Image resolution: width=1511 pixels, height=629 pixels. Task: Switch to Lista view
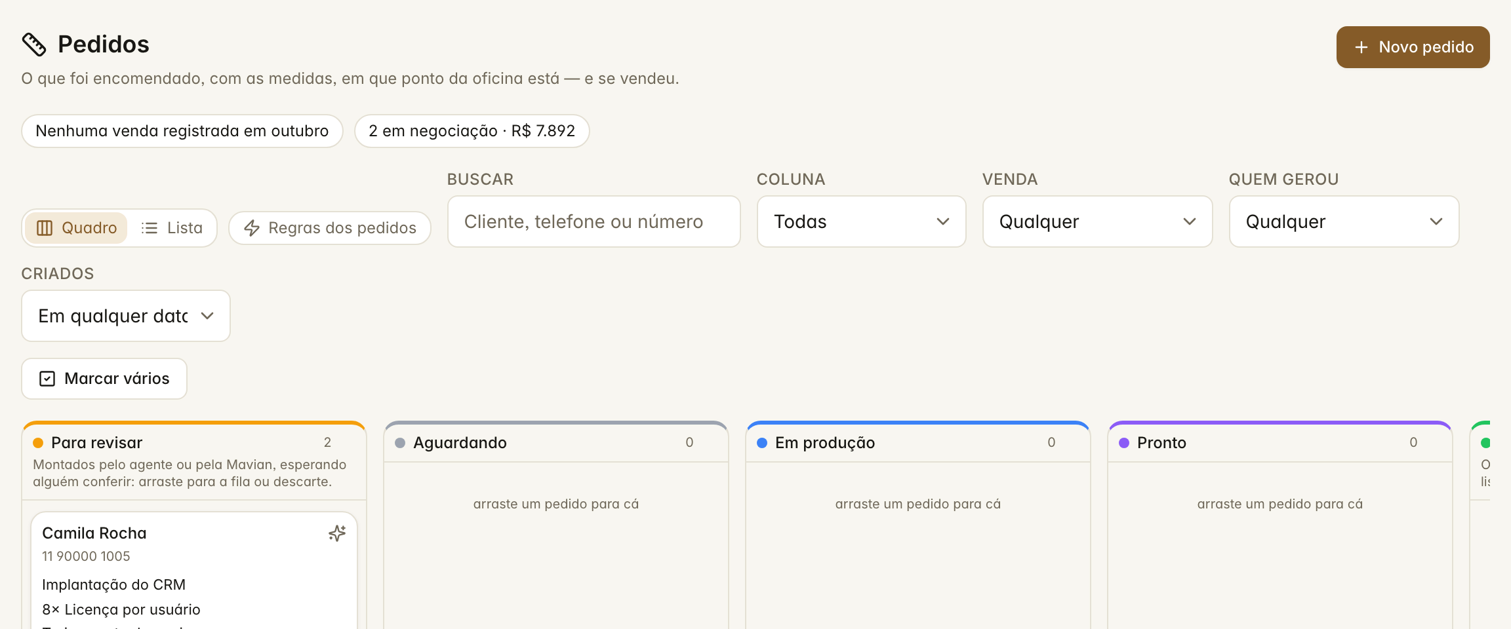[x=172, y=228]
